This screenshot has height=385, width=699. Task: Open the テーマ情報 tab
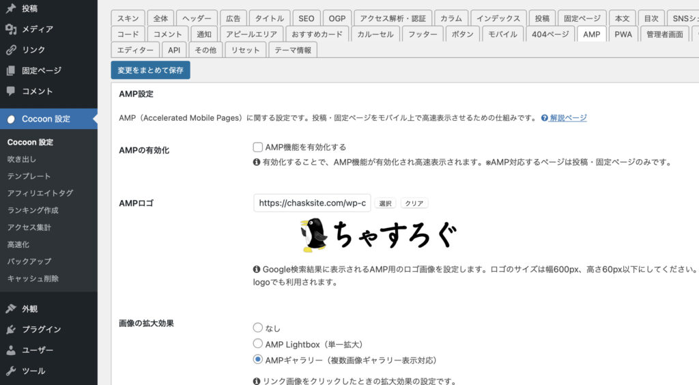(293, 50)
